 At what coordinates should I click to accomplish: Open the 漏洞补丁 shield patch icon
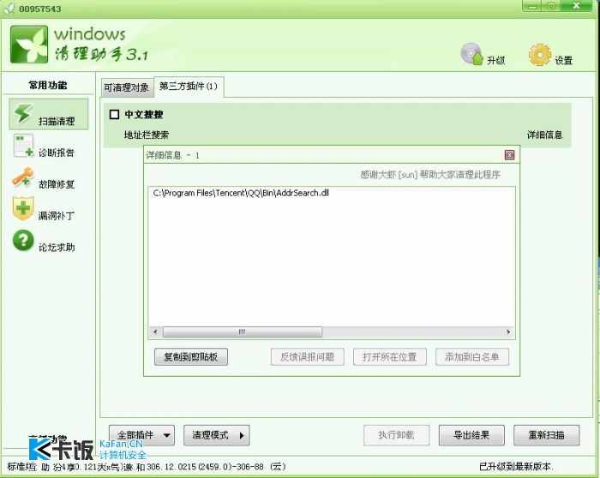click(23, 208)
